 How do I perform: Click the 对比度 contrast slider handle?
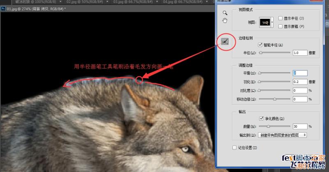259,90
